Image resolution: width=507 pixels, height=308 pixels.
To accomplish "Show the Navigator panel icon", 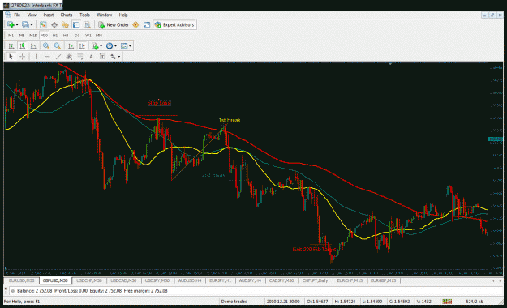I will (x=65, y=24).
